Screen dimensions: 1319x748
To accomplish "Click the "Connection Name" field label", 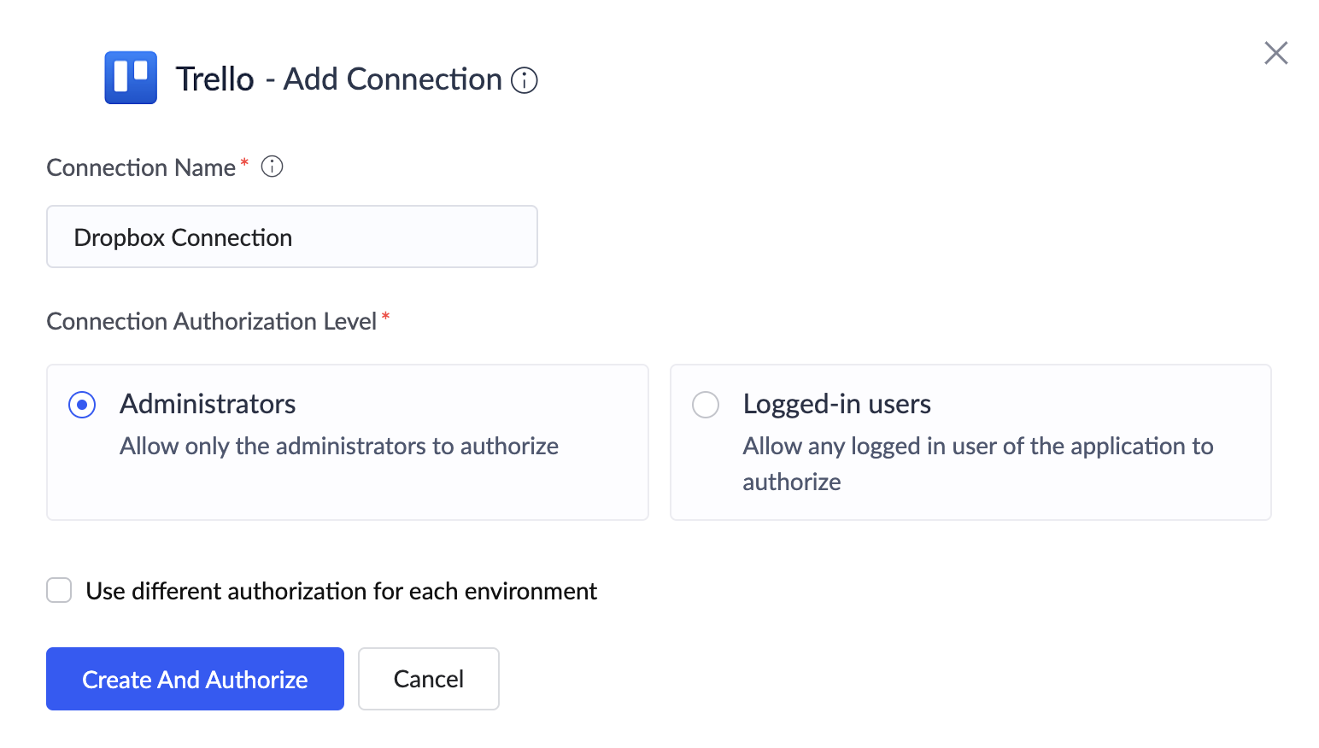I will pos(141,167).
